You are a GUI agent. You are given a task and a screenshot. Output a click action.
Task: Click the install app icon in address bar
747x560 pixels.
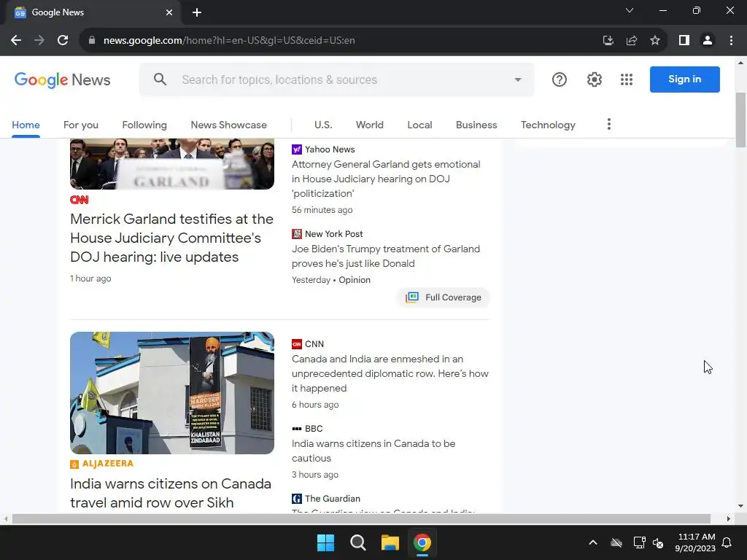[x=608, y=41]
